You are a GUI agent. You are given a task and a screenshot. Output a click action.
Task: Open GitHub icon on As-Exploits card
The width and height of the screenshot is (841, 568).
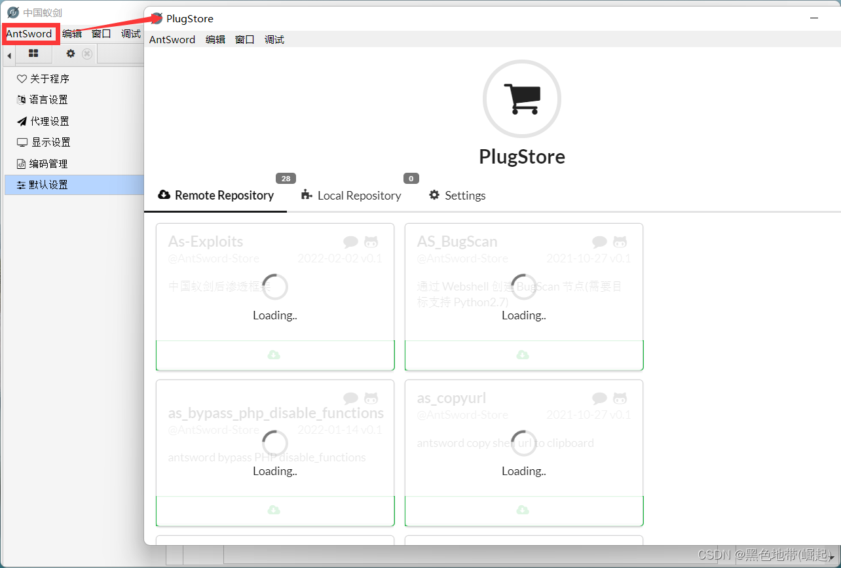371,242
